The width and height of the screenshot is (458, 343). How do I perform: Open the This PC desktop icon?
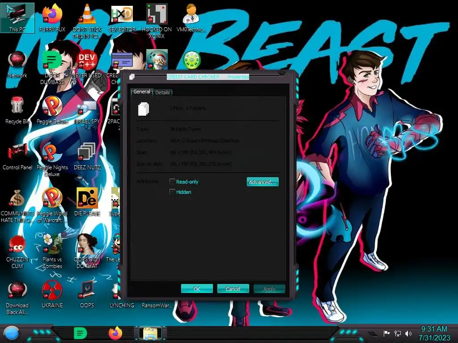coord(17,18)
